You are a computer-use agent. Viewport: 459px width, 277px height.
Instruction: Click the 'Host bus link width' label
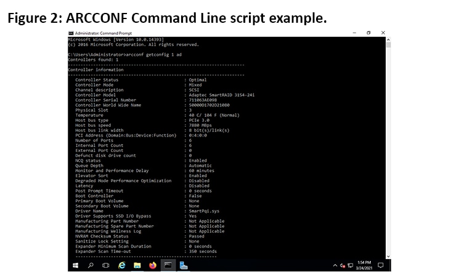[x=99, y=130]
